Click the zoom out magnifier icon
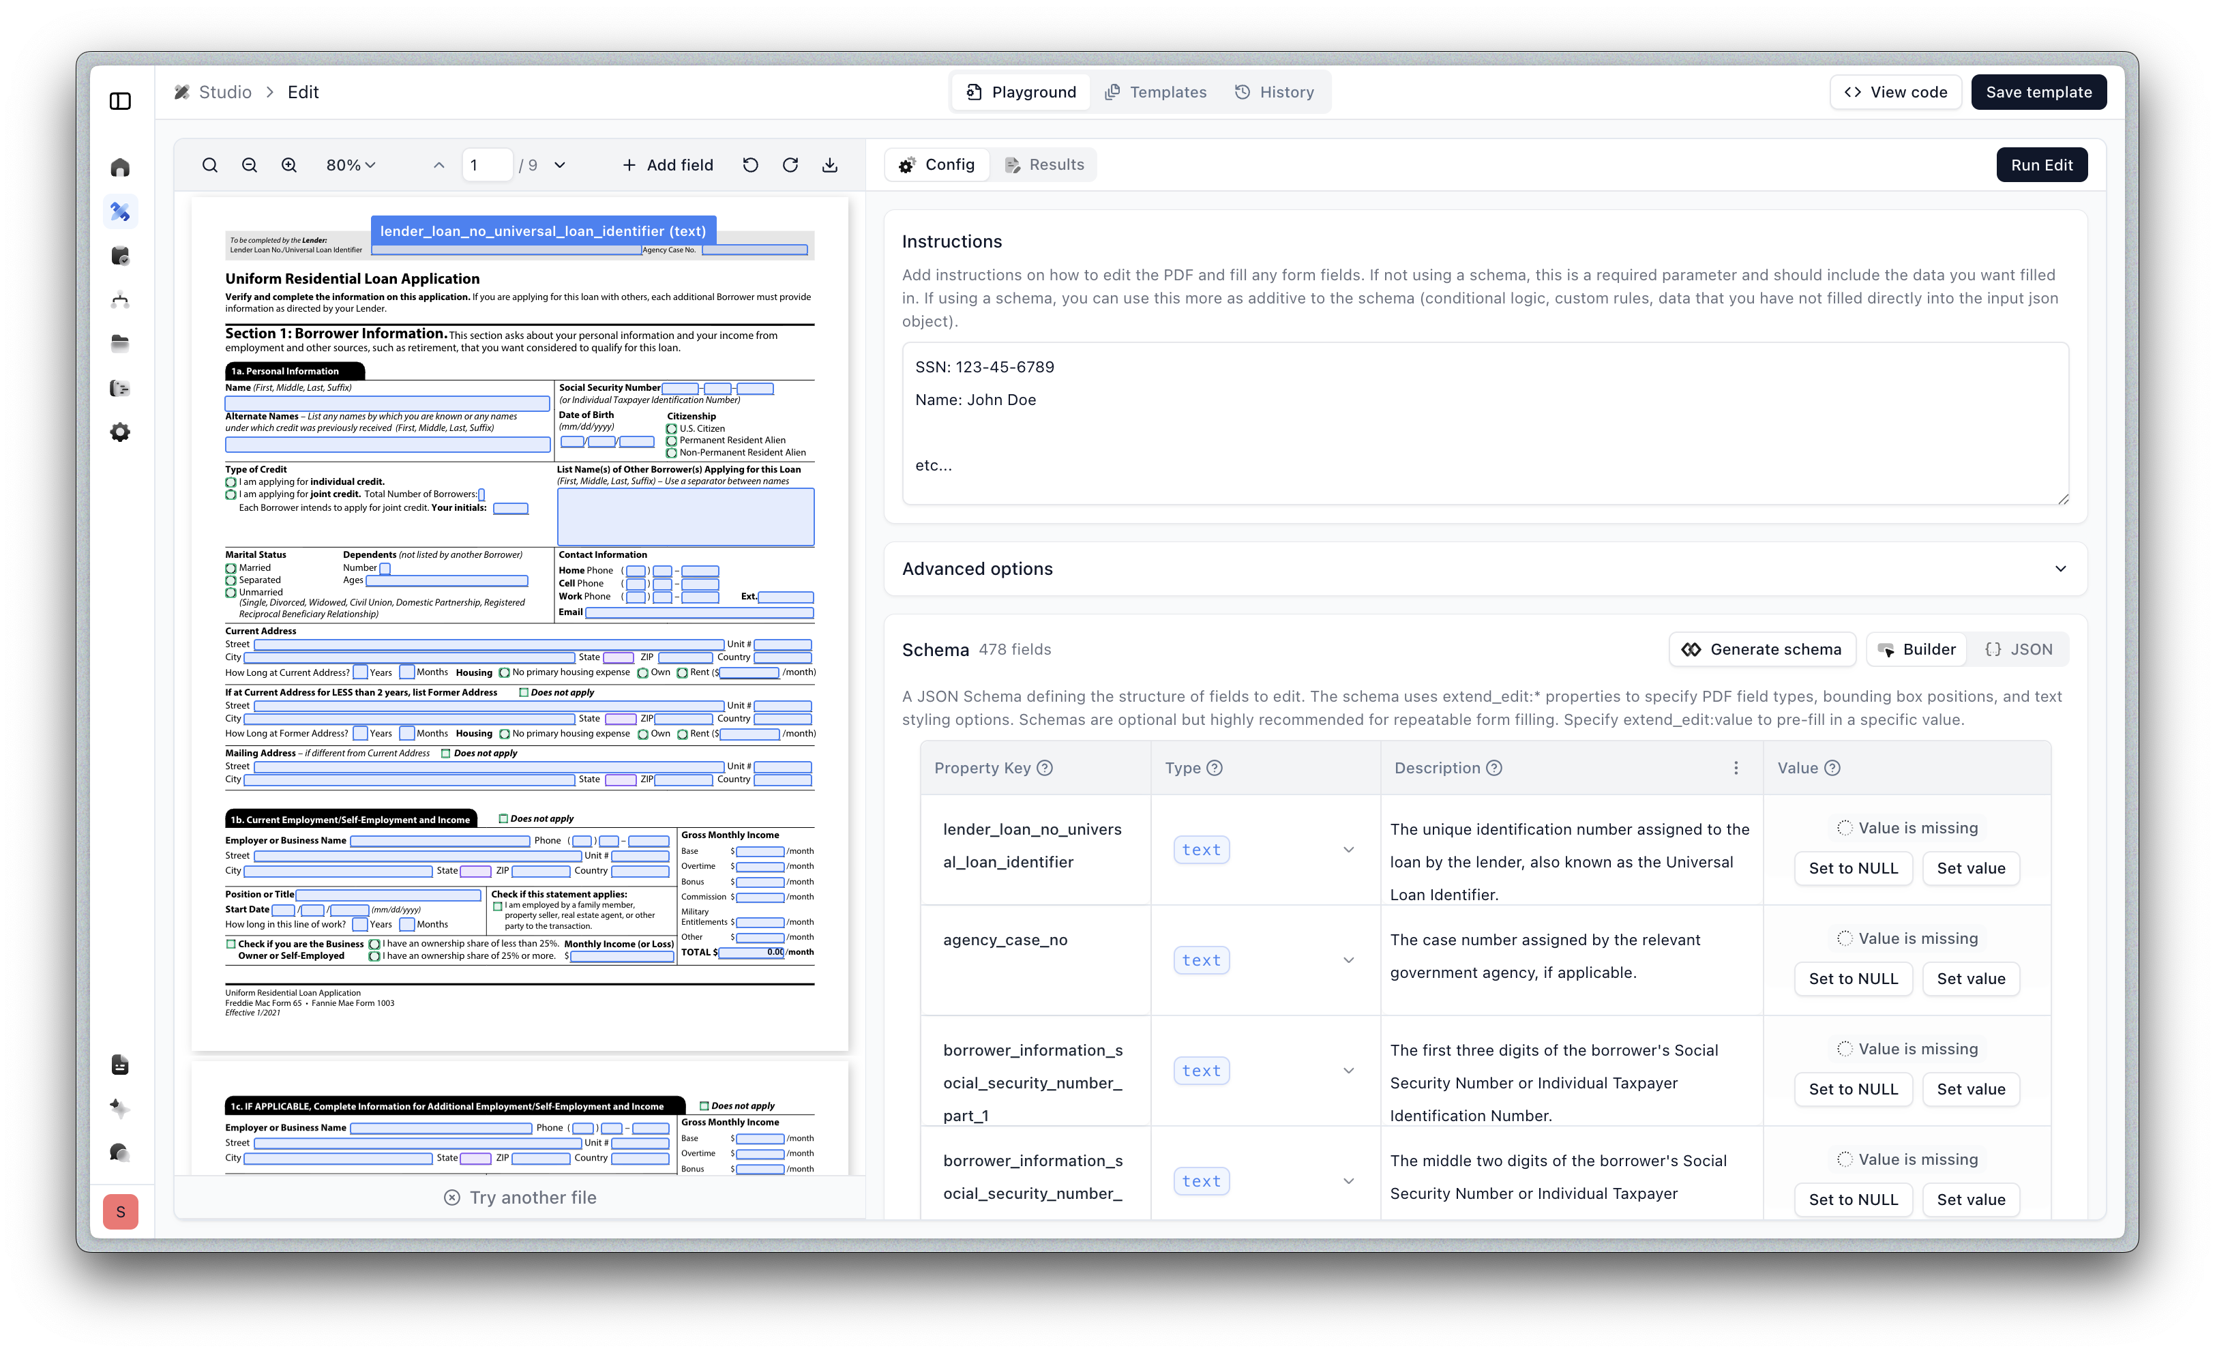Screen dimensions: 2215x1353 pyautogui.click(x=249, y=166)
